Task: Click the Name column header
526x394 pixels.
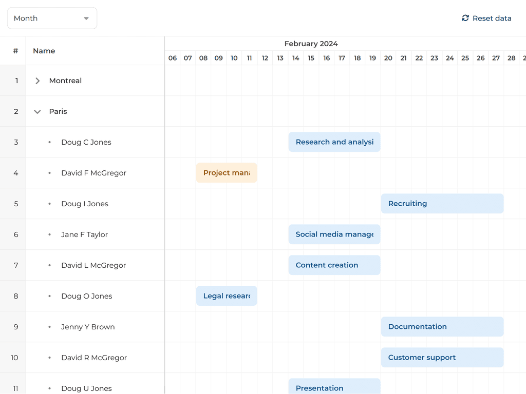Action: pos(44,51)
